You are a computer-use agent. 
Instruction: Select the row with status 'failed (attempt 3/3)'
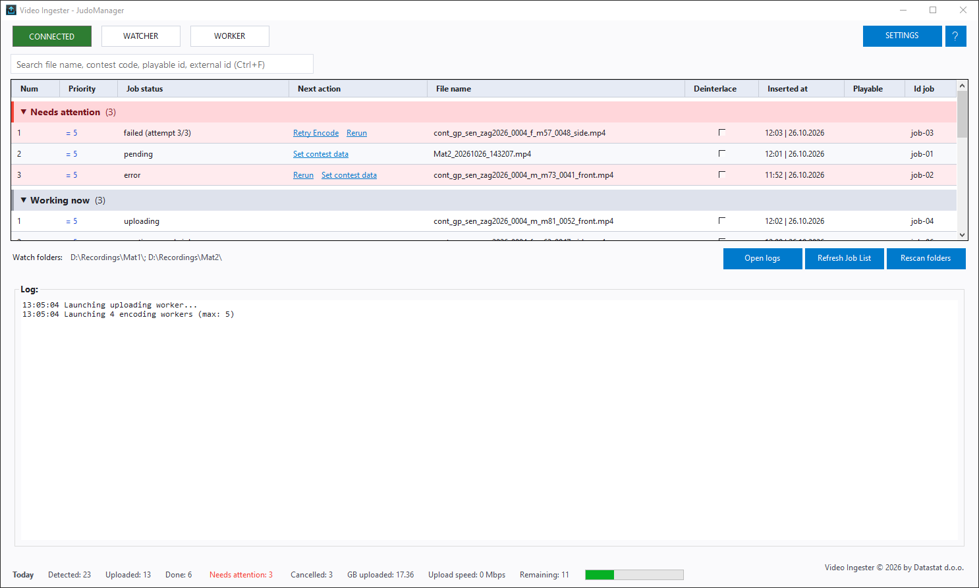[484, 133]
